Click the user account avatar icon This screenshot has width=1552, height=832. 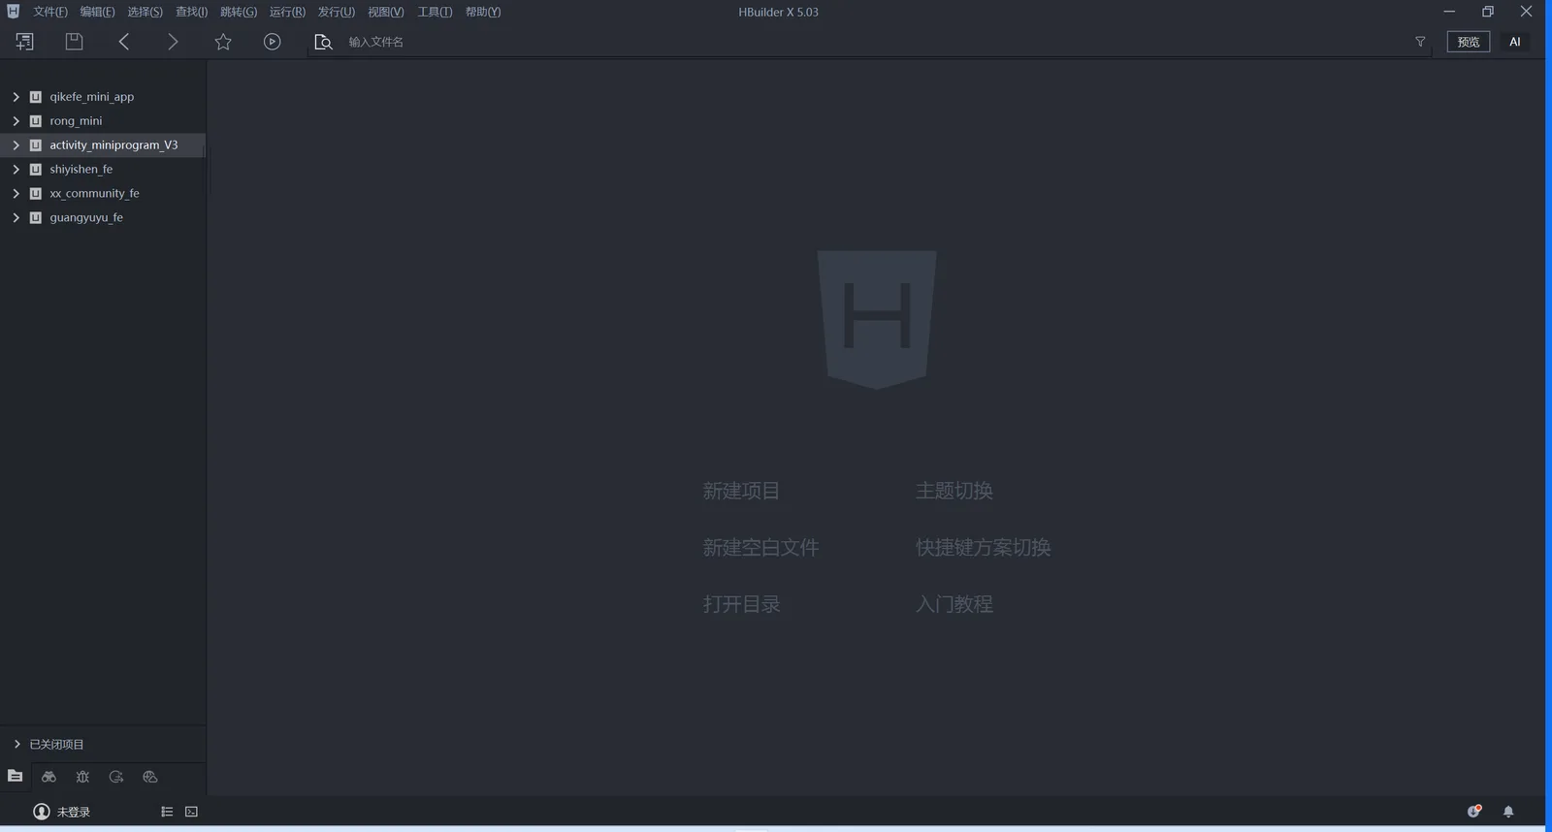(x=42, y=812)
